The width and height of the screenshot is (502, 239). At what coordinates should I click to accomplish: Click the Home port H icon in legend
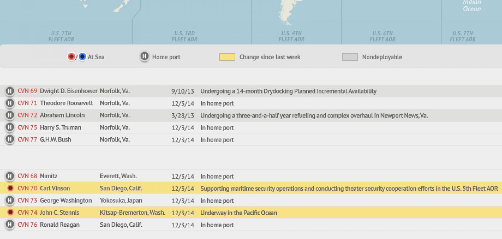click(144, 56)
